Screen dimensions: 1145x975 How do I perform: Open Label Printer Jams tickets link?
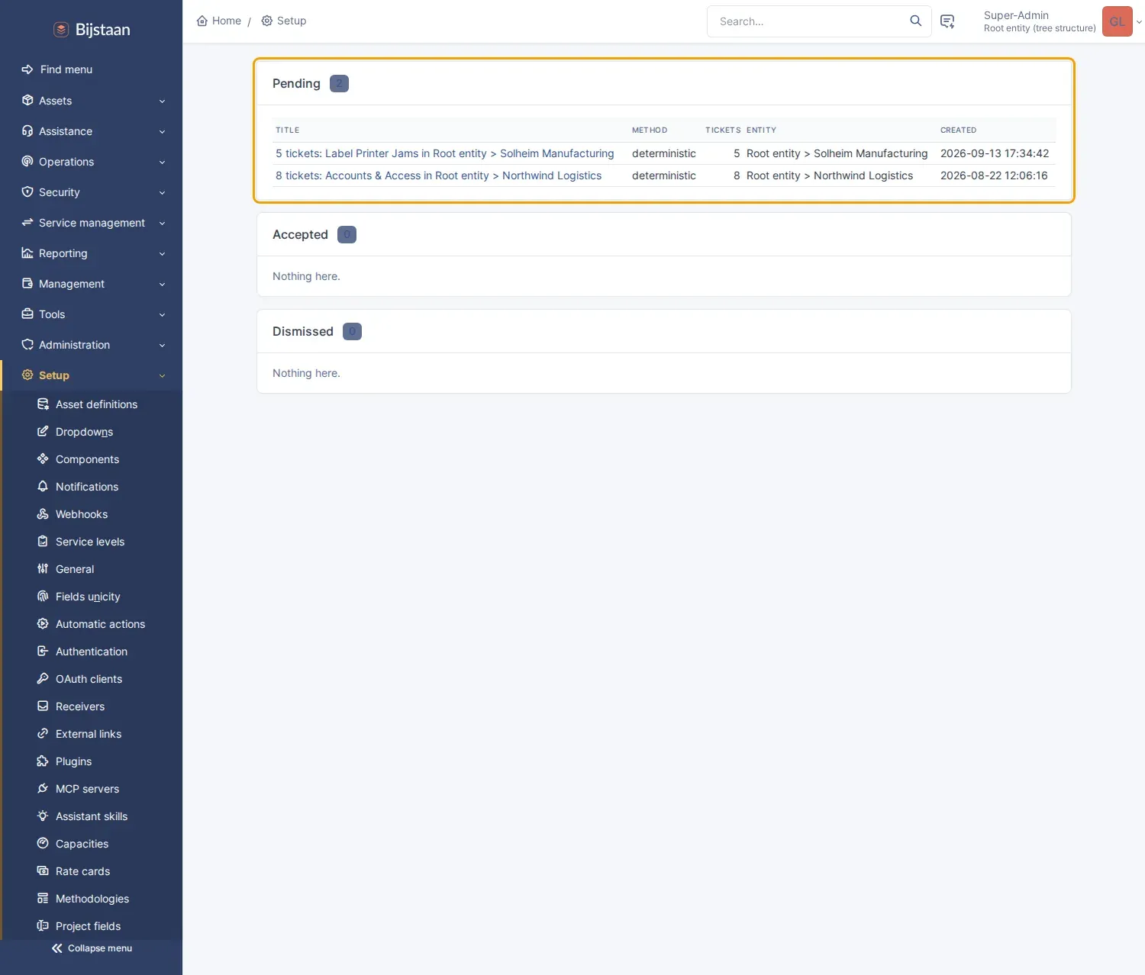444,153
